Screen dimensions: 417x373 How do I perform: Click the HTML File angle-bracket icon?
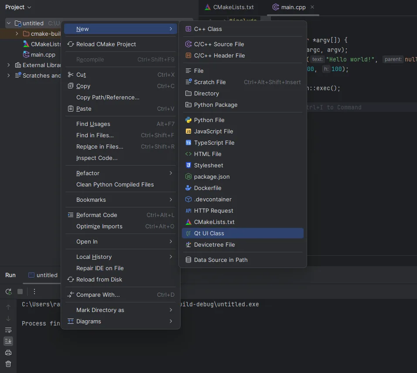188,154
